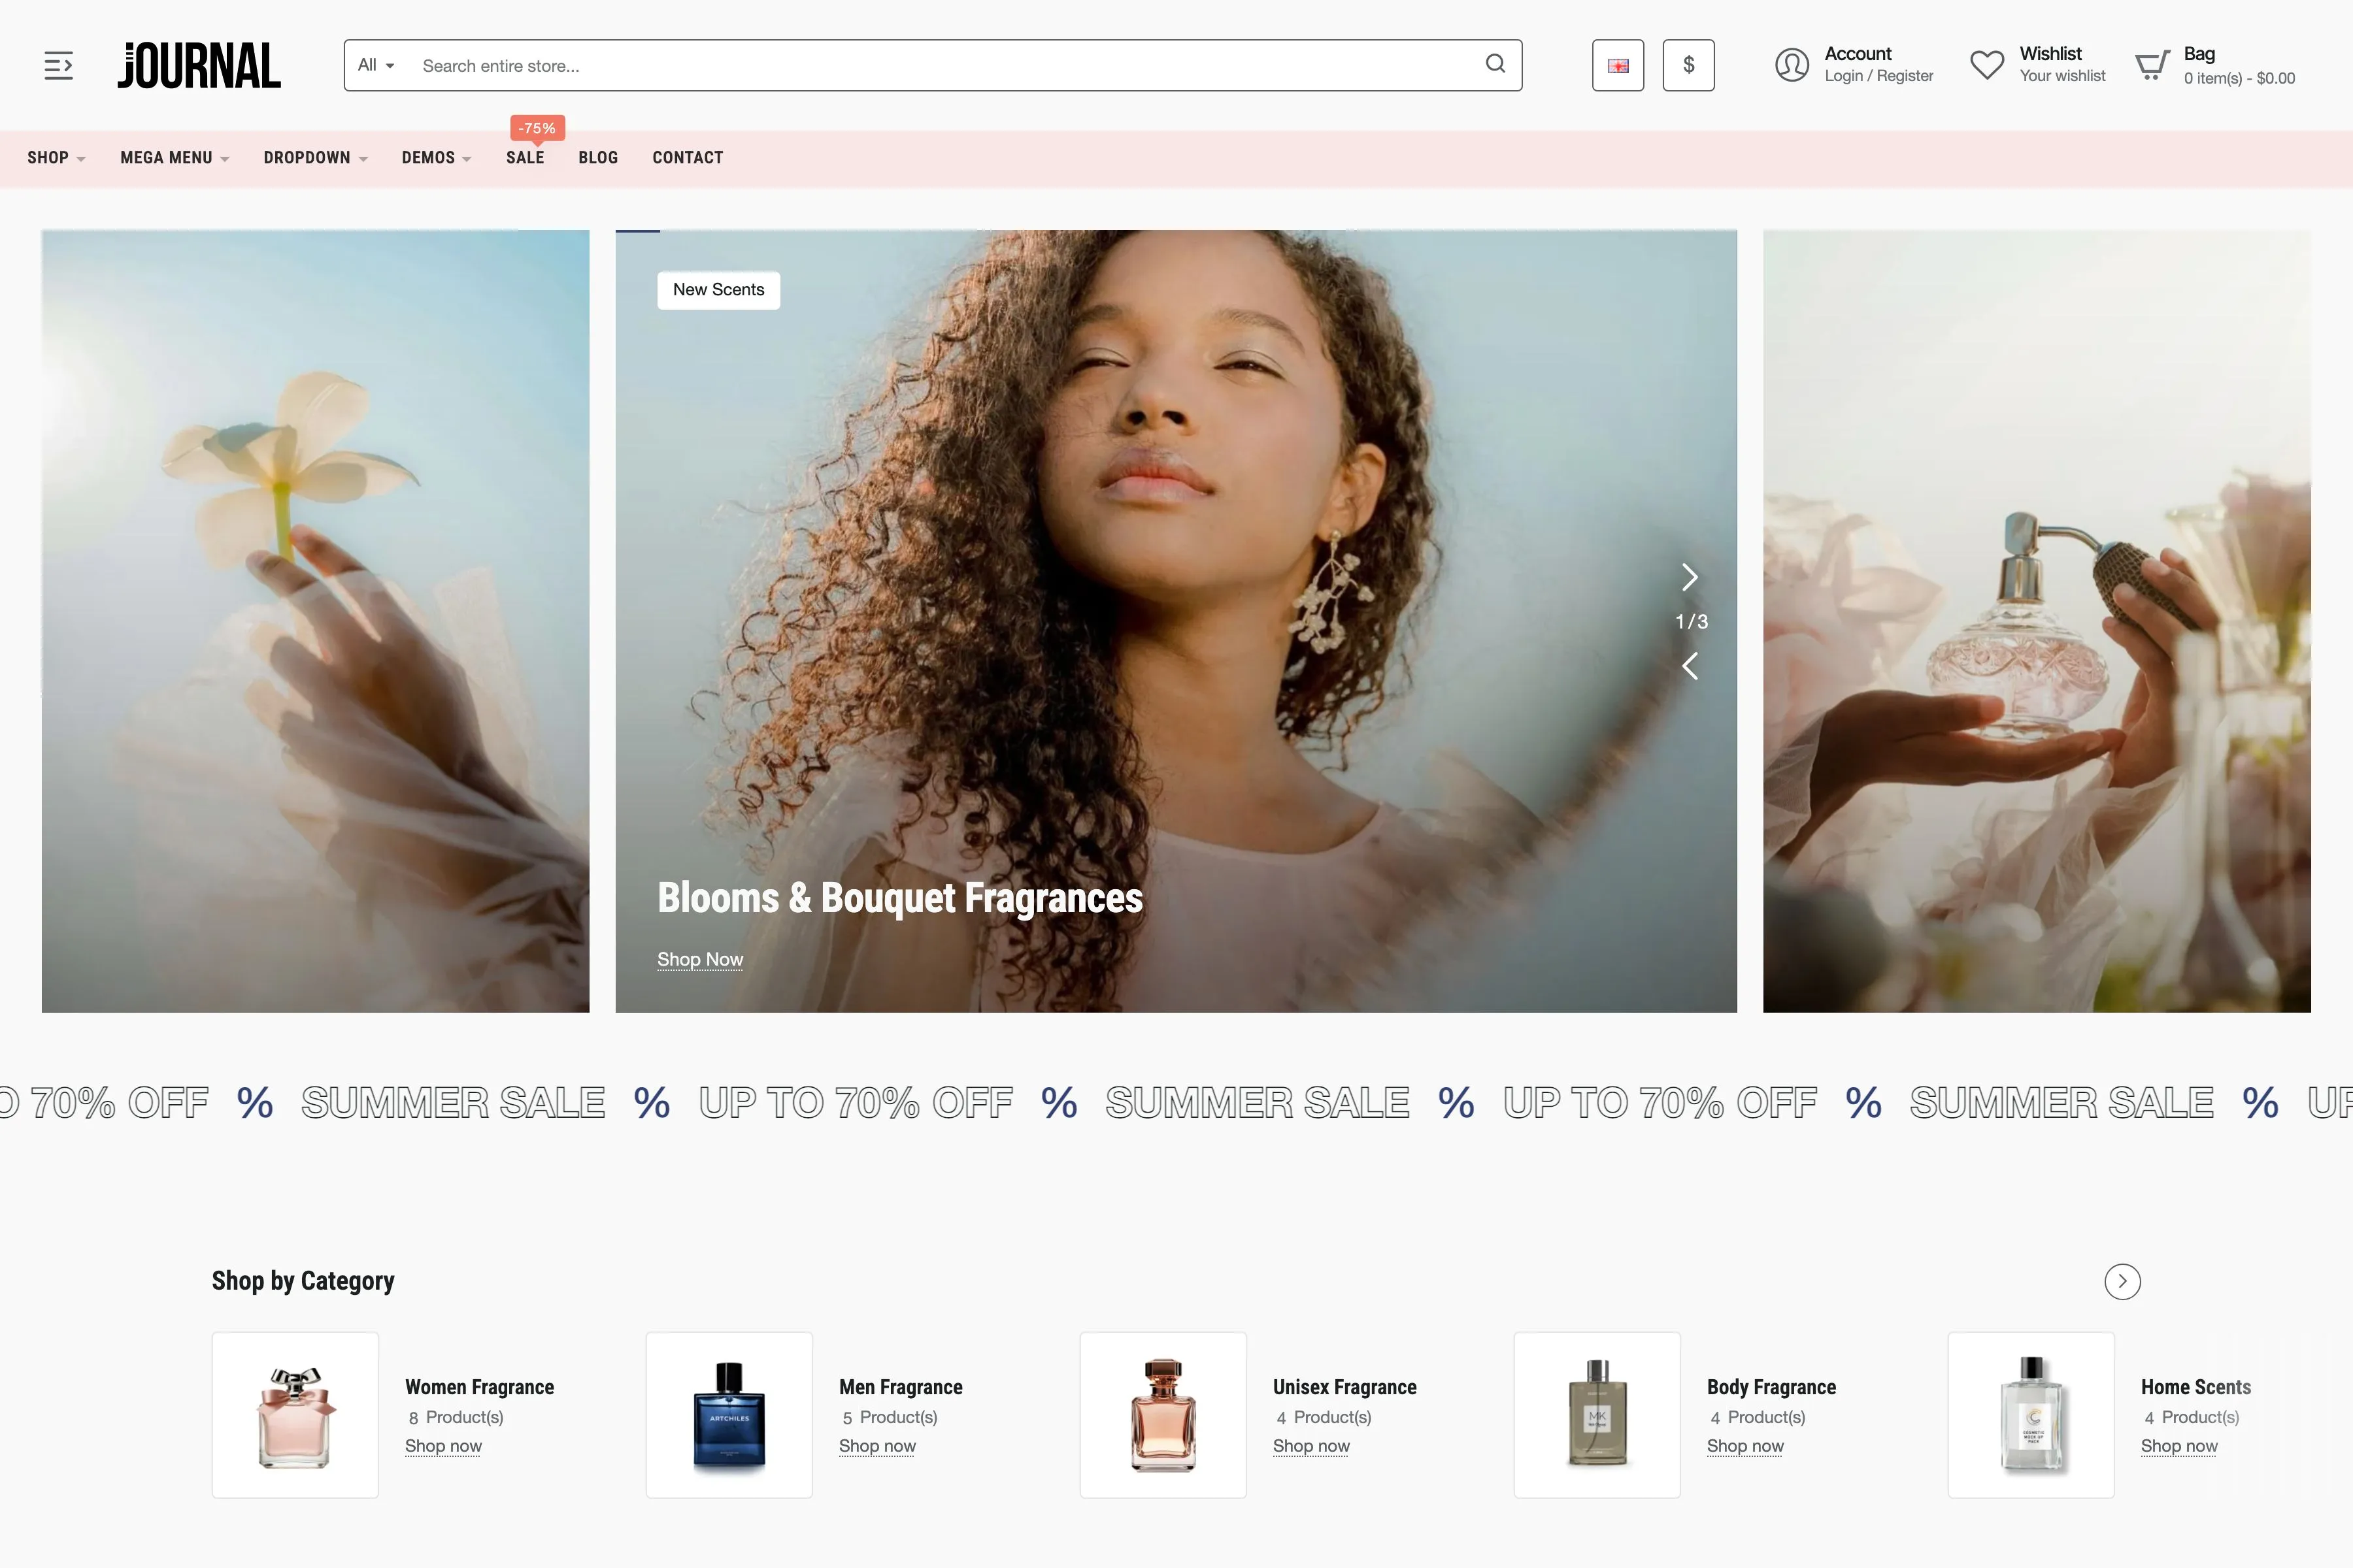Click Shop by Category next arrow
The width and height of the screenshot is (2353, 1568).
click(2122, 1281)
